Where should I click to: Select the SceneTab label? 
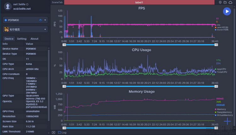click(57, 2)
